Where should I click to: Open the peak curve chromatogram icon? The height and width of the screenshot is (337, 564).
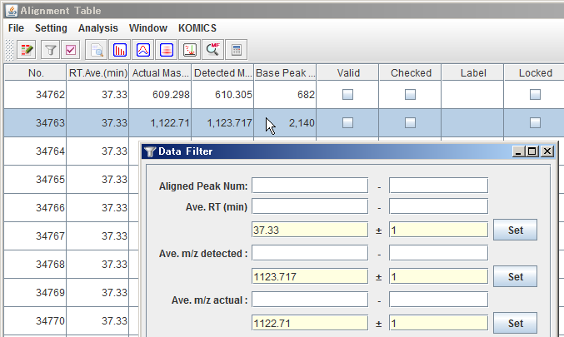pos(142,50)
